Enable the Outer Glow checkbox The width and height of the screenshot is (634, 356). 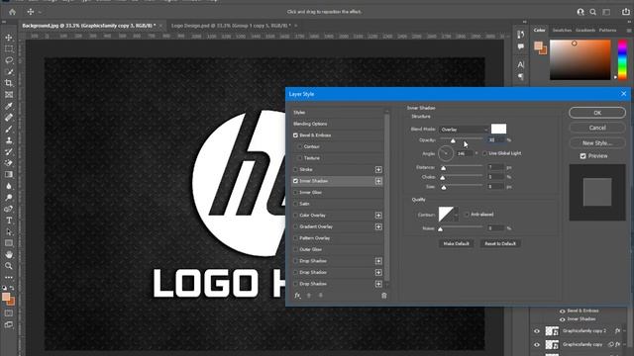(x=295, y=249)
